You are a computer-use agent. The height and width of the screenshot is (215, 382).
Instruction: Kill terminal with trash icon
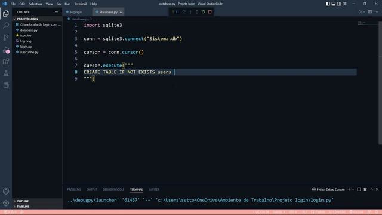[365, 189]
